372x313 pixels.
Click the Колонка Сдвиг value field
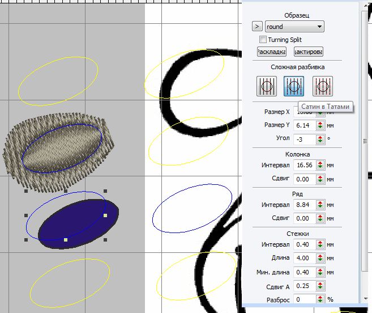[x=305, y=179]
